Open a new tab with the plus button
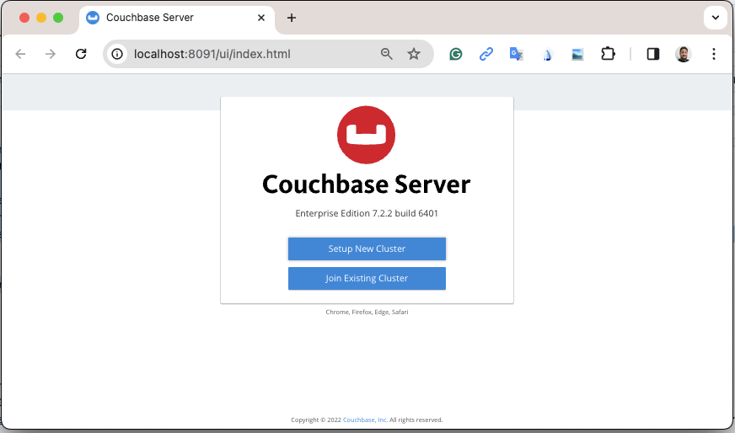 pyautogui.click(x=292, y=18)
